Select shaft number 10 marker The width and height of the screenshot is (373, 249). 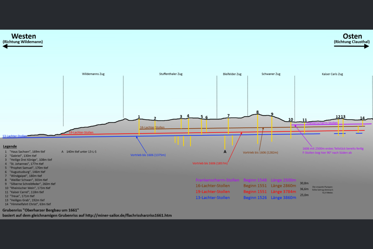291,119
